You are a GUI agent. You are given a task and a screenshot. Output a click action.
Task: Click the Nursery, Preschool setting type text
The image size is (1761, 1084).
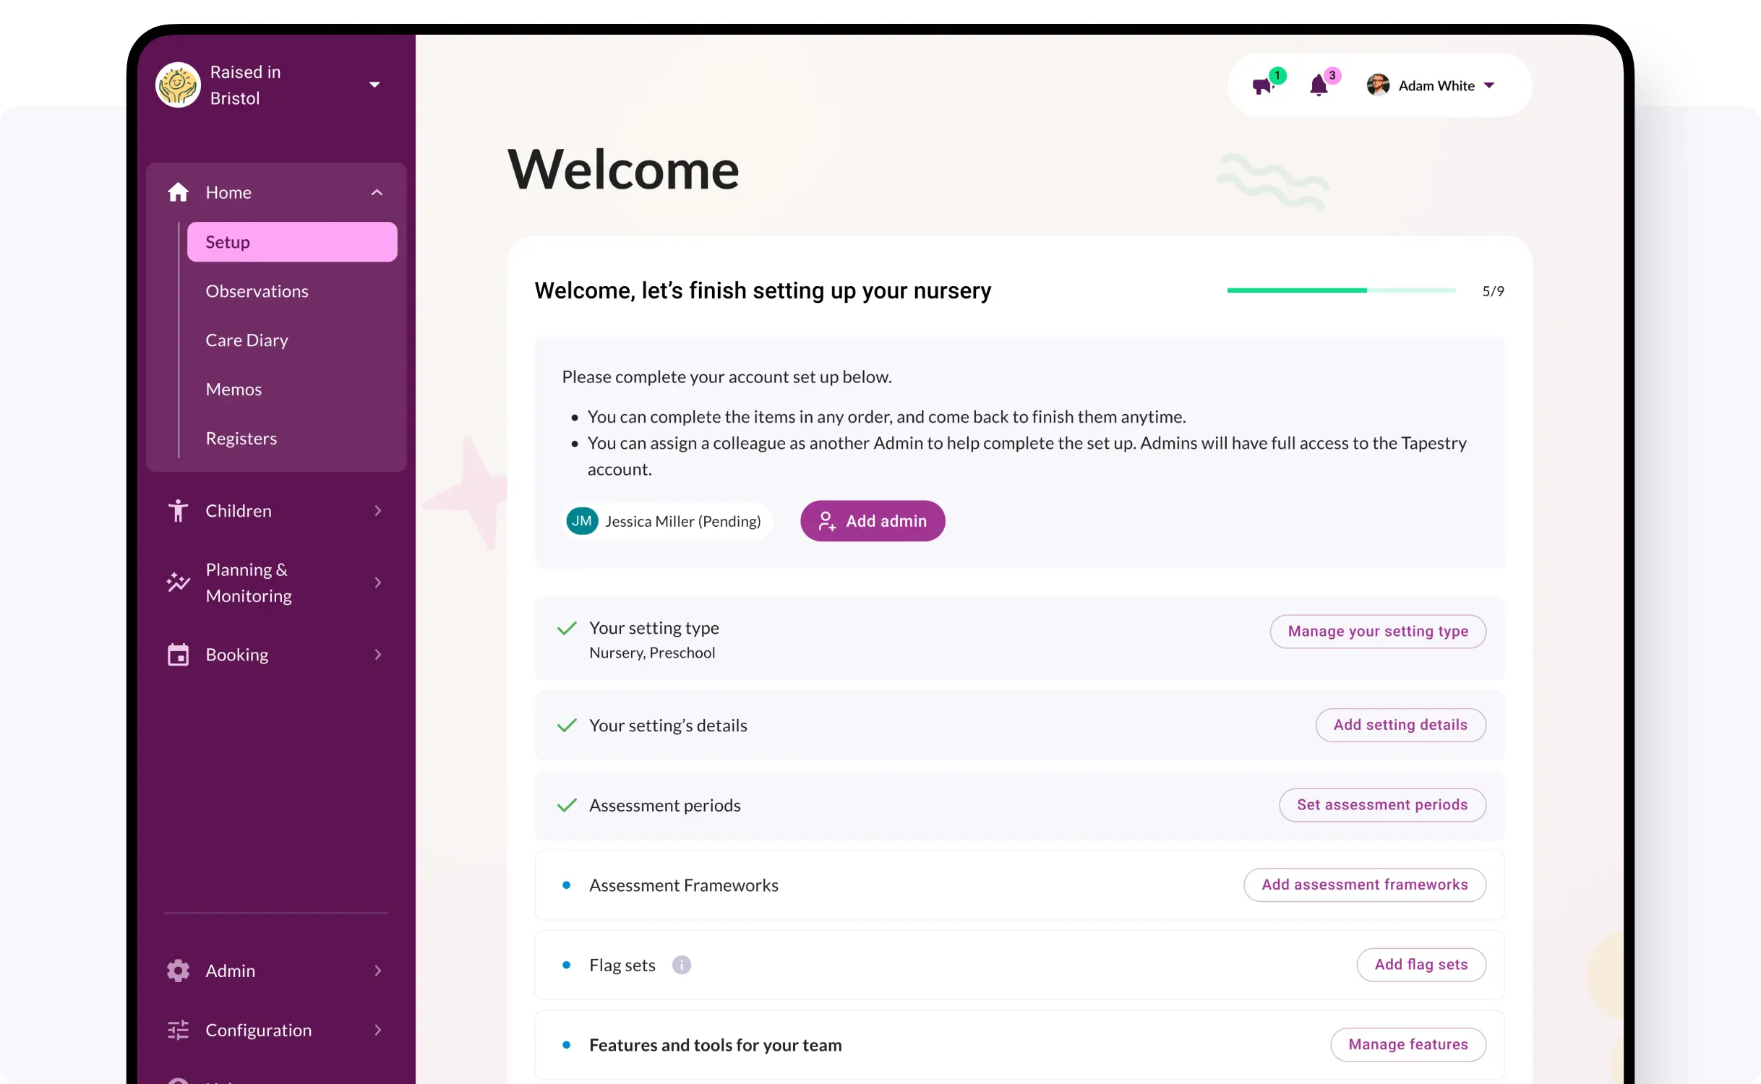point(652,653)
